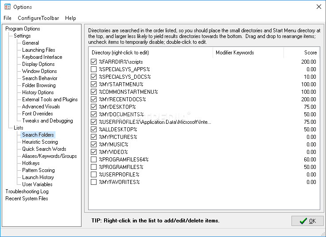Open Advanced Visuals settings

[41, 107]
